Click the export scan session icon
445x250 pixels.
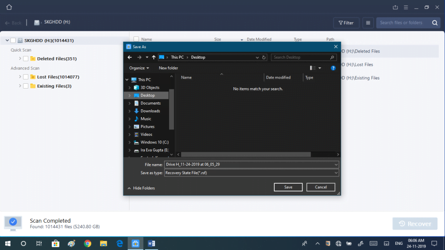(395, 7)
